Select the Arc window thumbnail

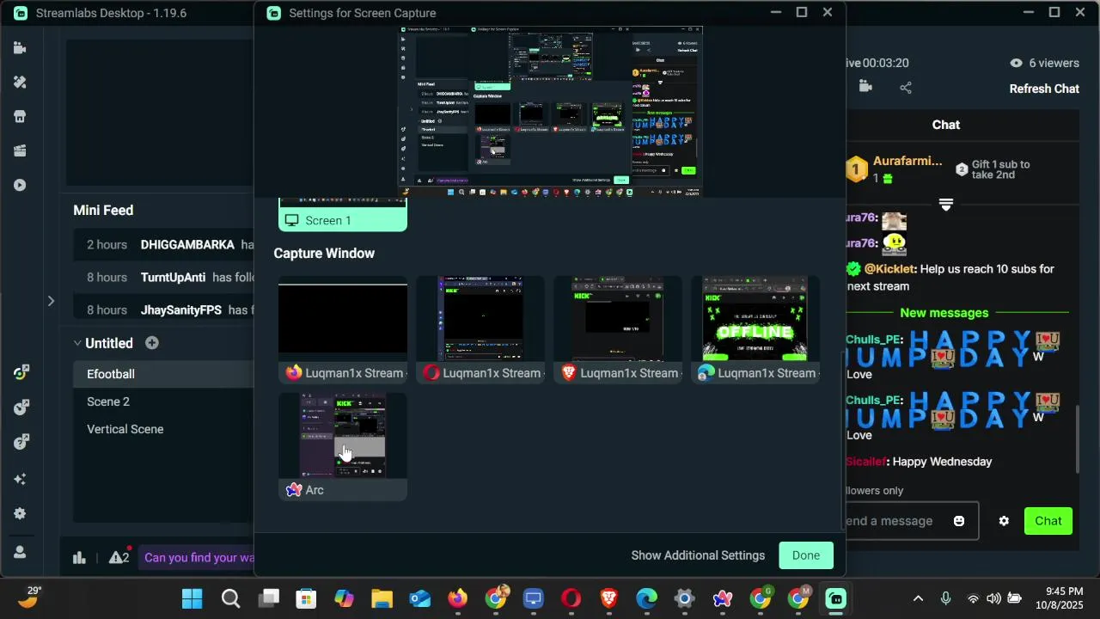tap(343, 446)
